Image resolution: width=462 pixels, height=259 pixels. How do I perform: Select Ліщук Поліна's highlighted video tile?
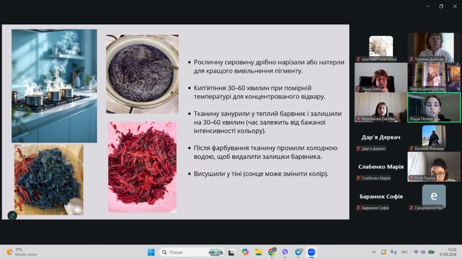point(434,107)
